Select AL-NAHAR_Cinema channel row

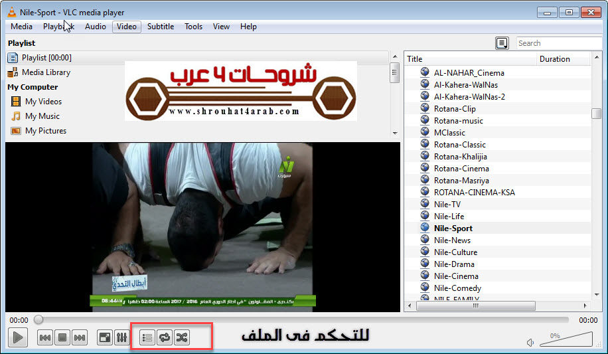tap(498, 72)
